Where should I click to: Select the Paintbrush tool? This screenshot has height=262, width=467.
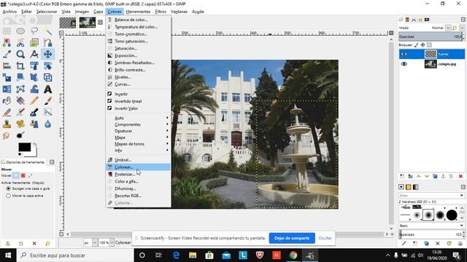47,100
